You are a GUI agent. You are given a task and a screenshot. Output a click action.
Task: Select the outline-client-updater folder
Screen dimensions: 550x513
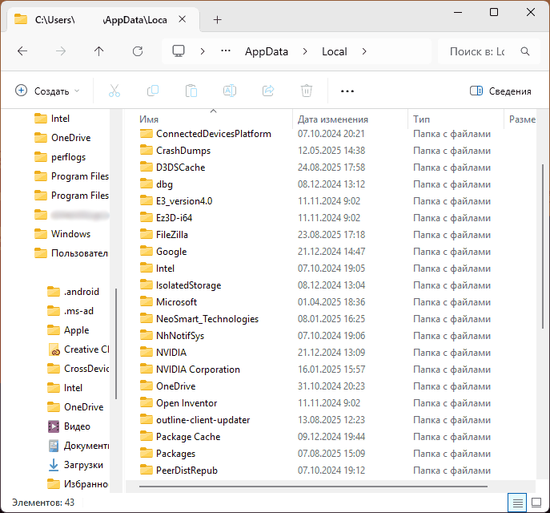tap(195, 420)
